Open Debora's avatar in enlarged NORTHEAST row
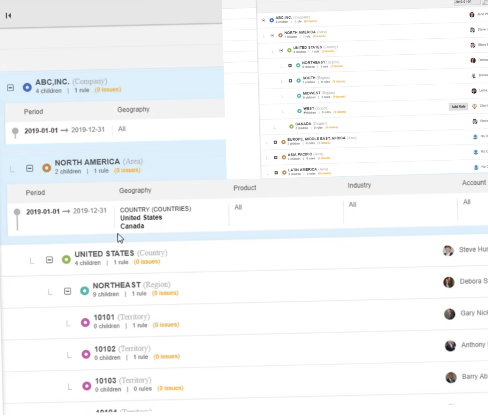This screenshot has height=418, width=488. coord(449,282)
